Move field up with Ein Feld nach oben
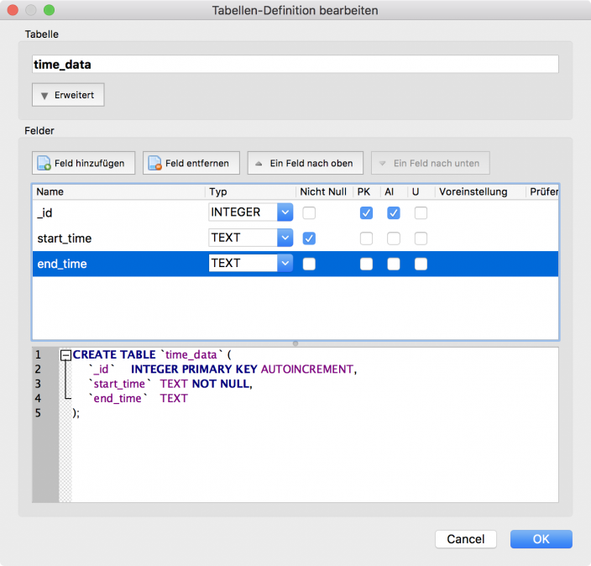Viewport: 591px width, 566px height. pos(305,163)
